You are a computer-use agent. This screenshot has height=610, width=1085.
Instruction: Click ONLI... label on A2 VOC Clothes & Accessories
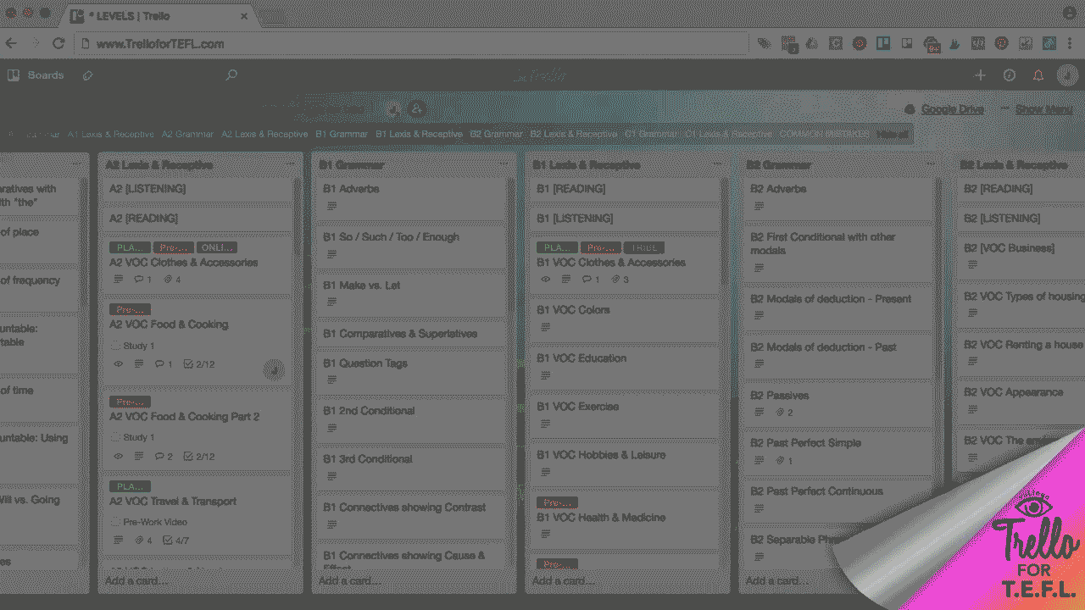tap(217, 247)
